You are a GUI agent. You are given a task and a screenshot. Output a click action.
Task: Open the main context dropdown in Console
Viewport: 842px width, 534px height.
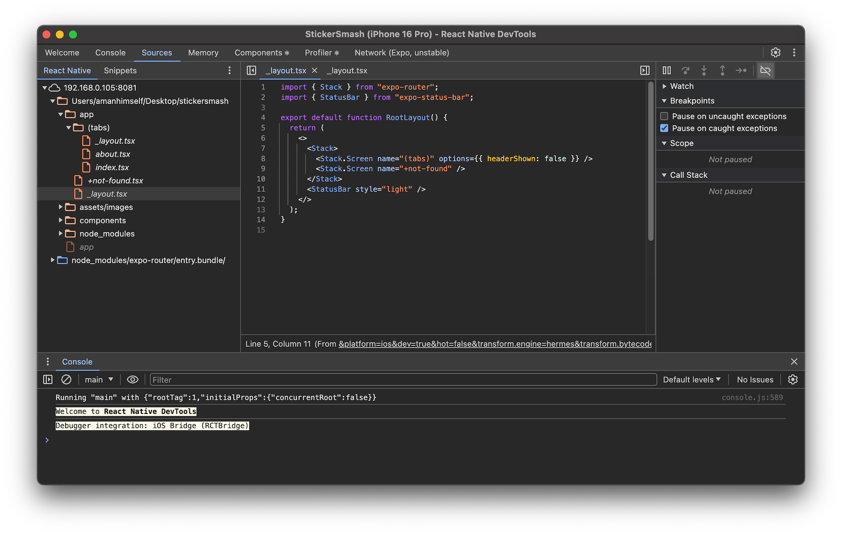[98, 379]
